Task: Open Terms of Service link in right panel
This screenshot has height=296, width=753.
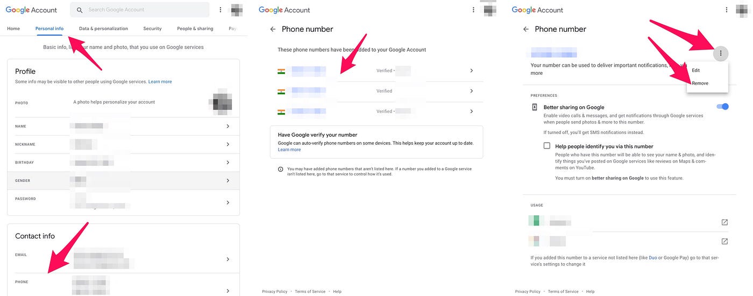Action: (x=563, y=292)
